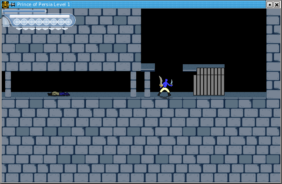Click the first sand orb in HUD

(17, 22)
